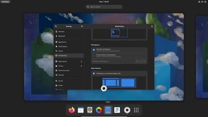The height and width of the screenshot is (117, 208).
Task: Launch Firefox from the dash
Action: 71,110
